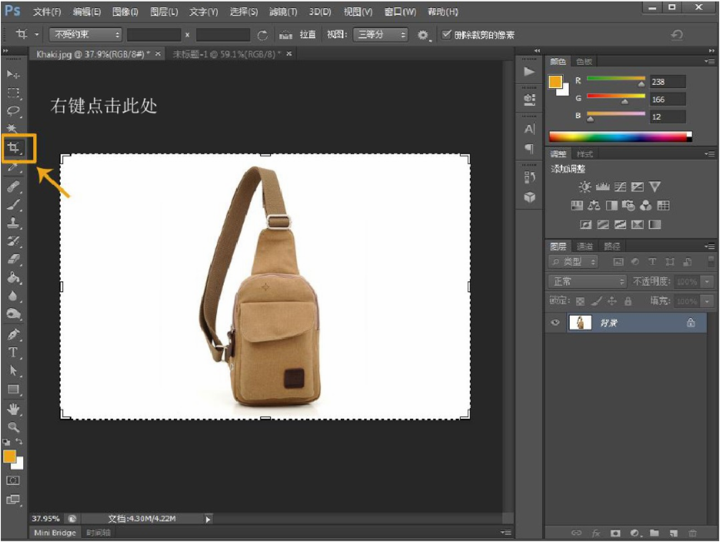Choose the Eraser tool
Screen dimensions: 720x542
coord(13,260)
